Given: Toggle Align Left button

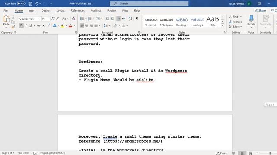Looking at the screenshot, I should (82, 25).
